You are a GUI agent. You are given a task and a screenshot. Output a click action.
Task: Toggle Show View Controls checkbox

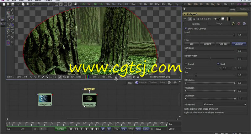(x=186, y=28)
